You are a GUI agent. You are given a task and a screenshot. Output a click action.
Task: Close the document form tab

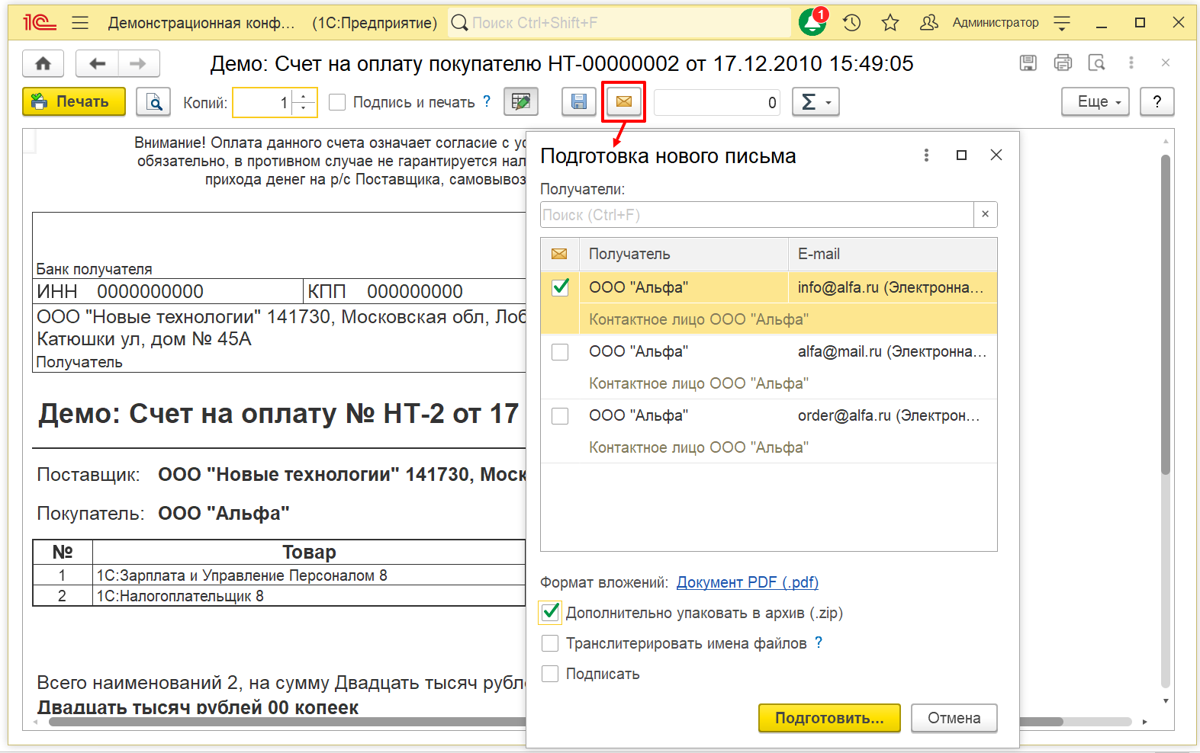pos(1166,62)
